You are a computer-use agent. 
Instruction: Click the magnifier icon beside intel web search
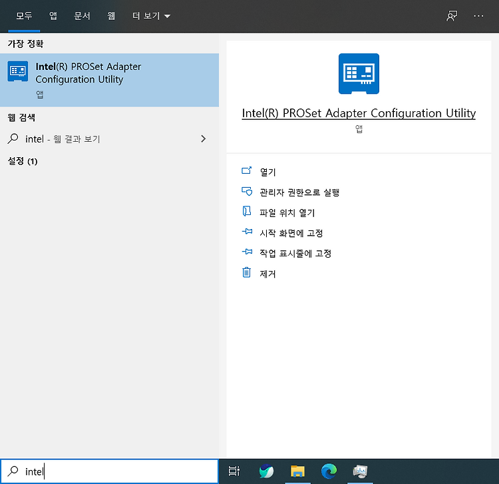tap(13, 138)
